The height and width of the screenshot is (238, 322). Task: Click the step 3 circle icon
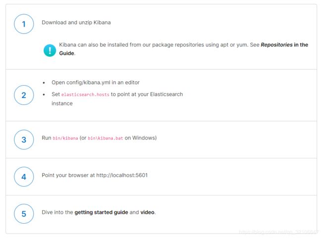(24, 140)
